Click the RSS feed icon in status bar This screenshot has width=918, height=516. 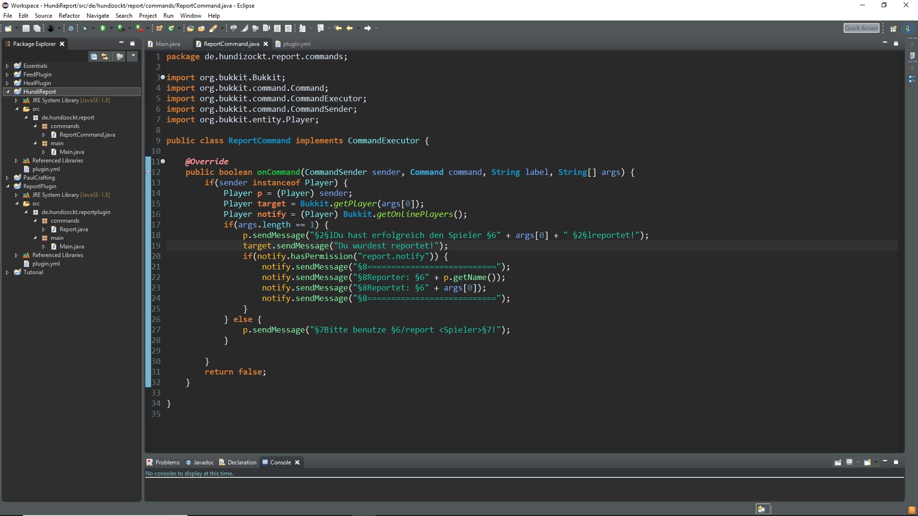point(912,509)
